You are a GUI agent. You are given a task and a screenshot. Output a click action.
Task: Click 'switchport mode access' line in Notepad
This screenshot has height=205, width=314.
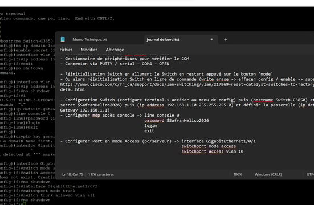[209, 146]
